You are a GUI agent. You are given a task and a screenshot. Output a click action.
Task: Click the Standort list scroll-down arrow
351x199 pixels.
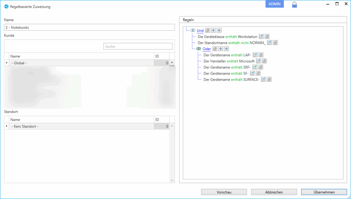(172, 180)
